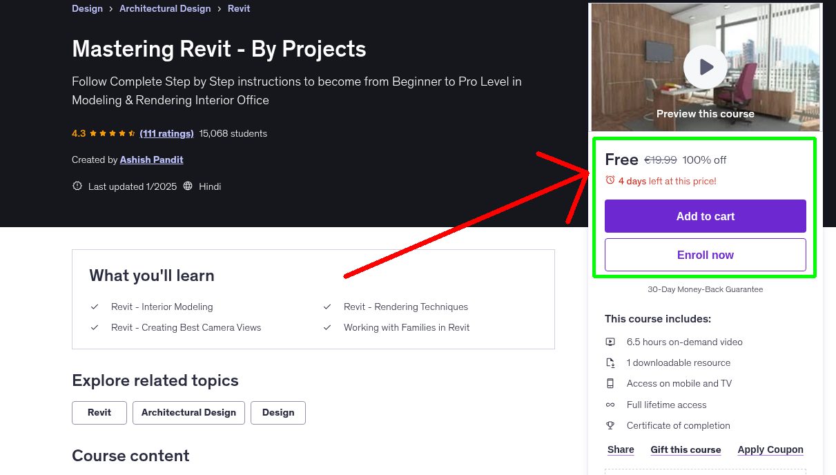Open the Revit breadcrumb item
The image size is (836, 475).
pyautogui.click(x=238, y=8)
